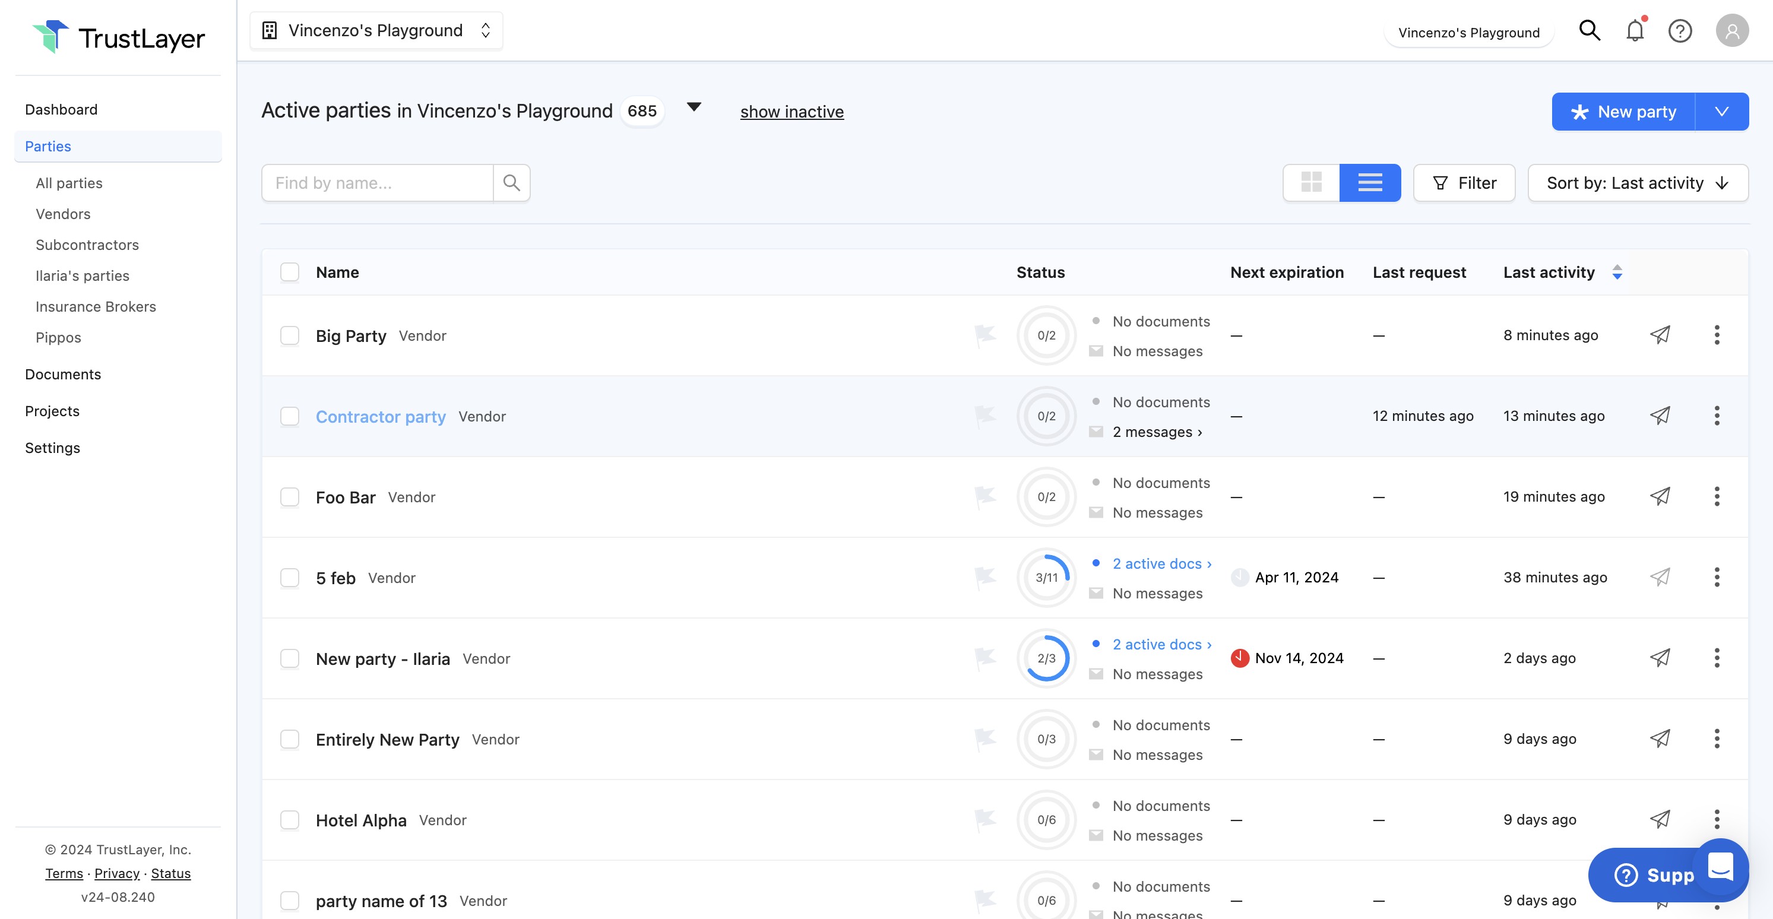Click the global search magnifier icon
This screenshot has height=919, width=1773.
(x=1590, y=31)
